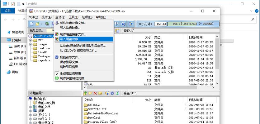Click the Explorer help question mark icon
This screenshot has width=260, height=124.
click(257, 11)
